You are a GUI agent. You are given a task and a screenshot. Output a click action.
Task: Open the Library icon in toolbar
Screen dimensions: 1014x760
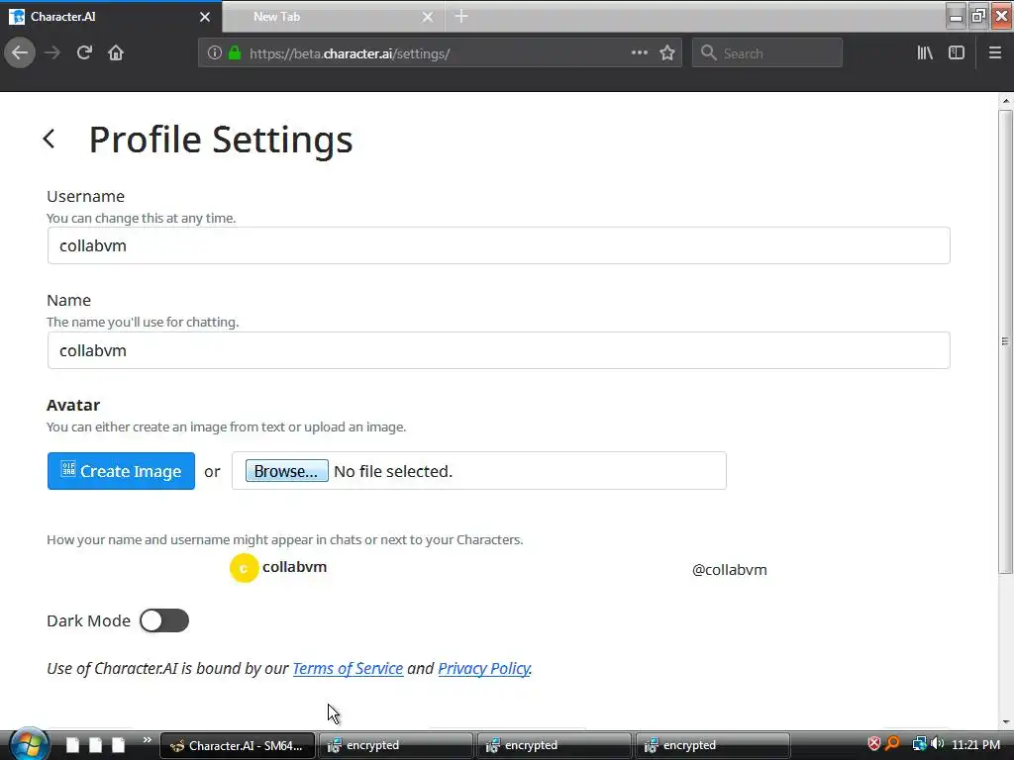pos(925,53)
